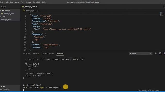
Task: Click 'Is this OK? (yes)' terminal line
Action: [32, 85]
